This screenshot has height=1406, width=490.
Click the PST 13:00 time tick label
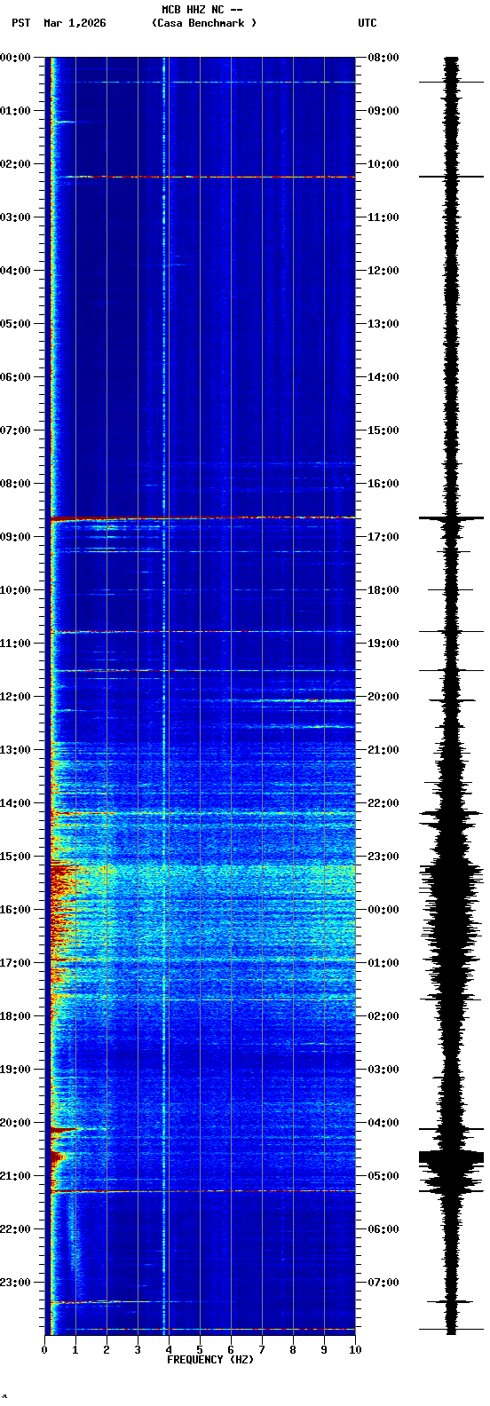coord(14,750)
